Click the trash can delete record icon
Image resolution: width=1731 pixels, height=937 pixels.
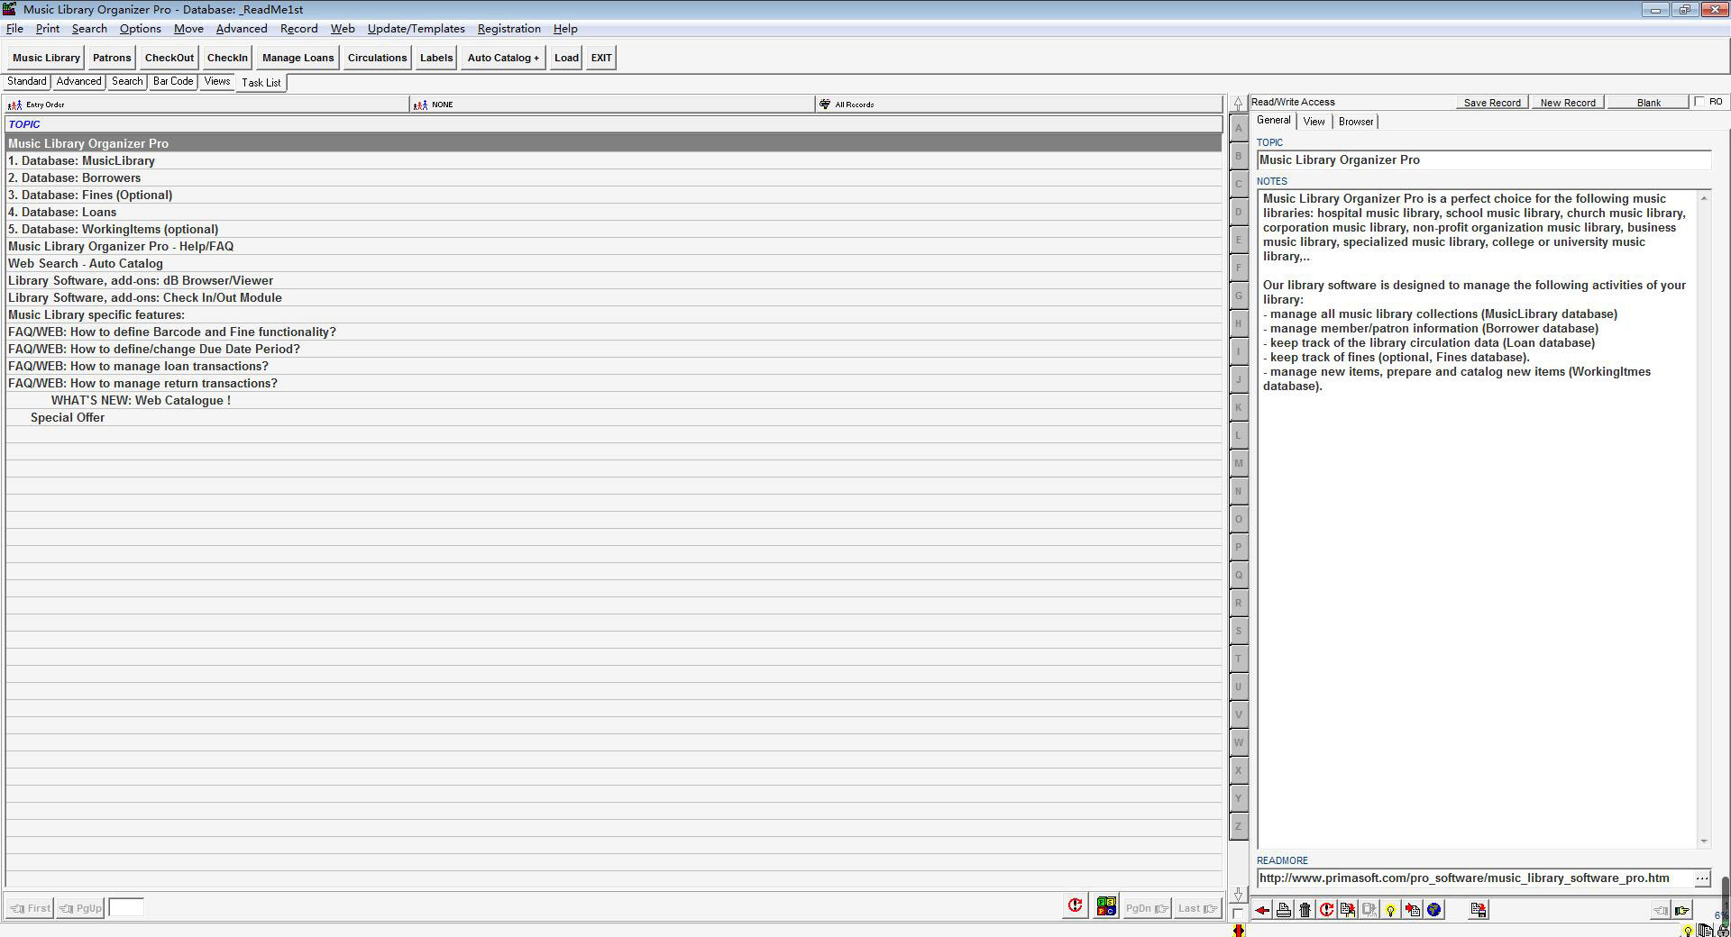(x=1305, y=910)
